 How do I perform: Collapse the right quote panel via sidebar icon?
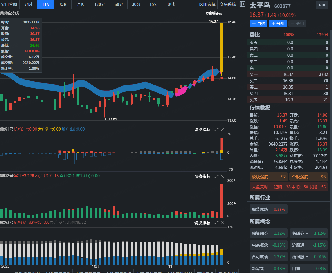click(x=242, y=4)
